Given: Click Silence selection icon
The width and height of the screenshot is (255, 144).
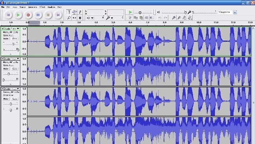Looking at the screenshot, I should point(152,18).
